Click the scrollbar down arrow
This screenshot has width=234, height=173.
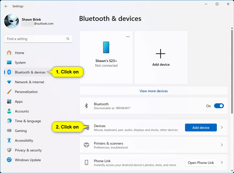[x=232, y=171]
